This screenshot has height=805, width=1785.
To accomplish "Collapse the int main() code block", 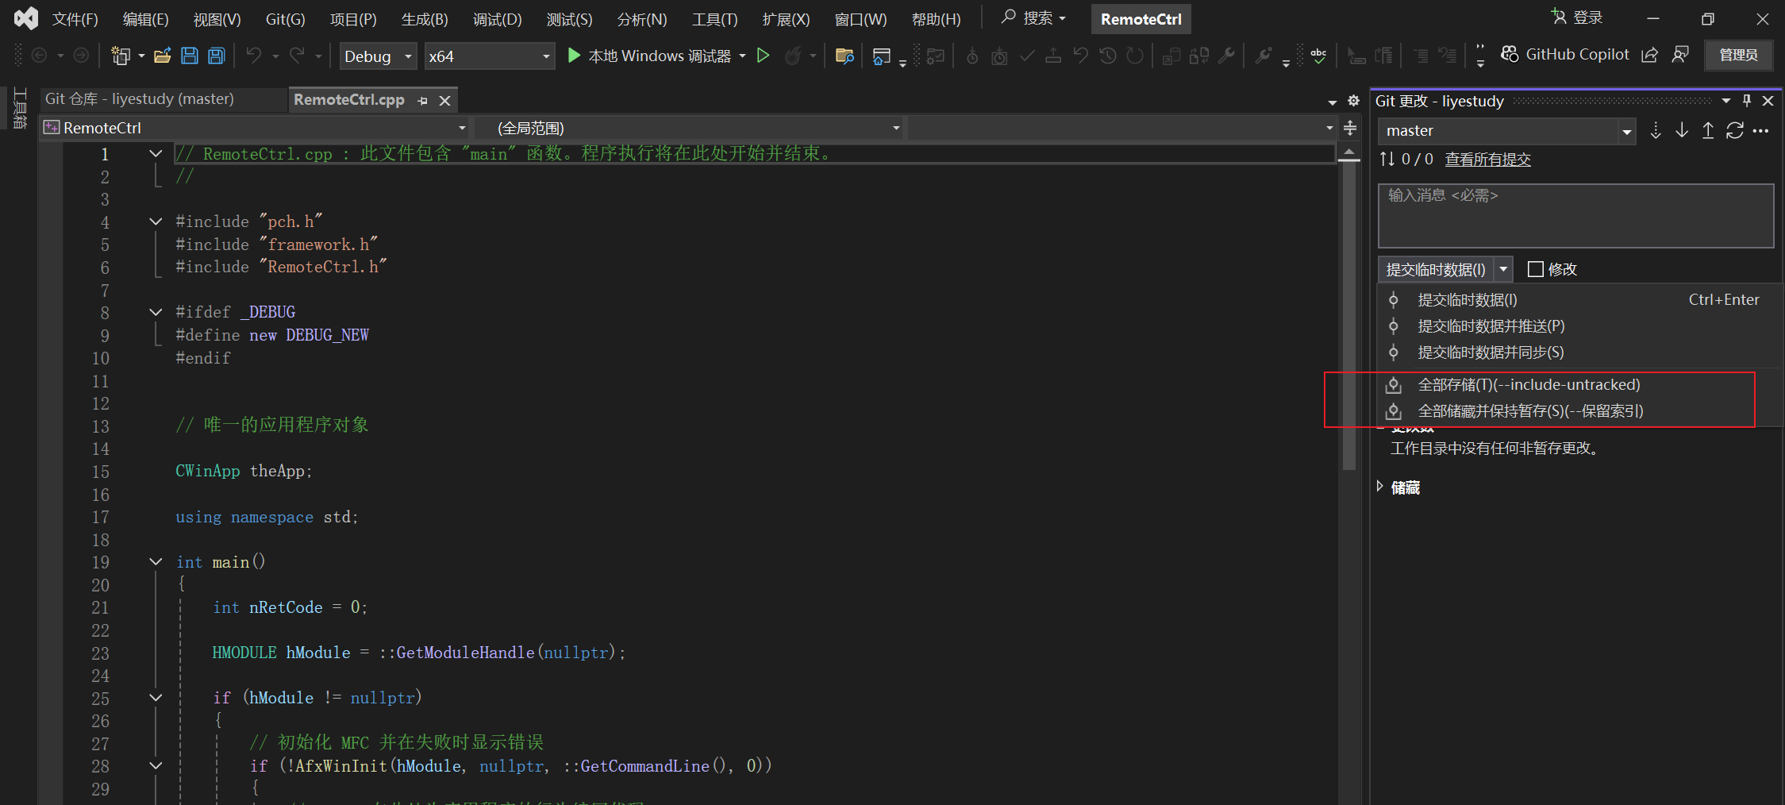I will pyautogui.click(x=156, y=562).
